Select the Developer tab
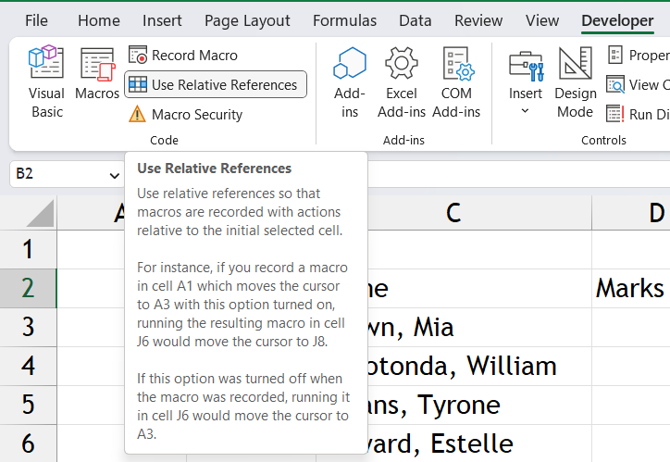 coord(617,20)
